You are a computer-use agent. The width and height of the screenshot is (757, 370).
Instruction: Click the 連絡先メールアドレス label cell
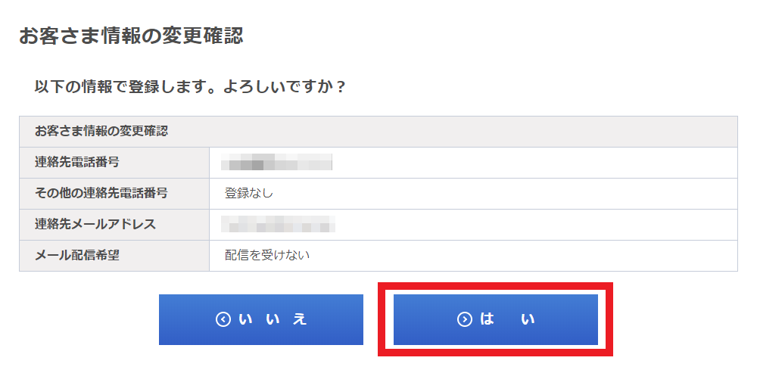coord(114,224)
